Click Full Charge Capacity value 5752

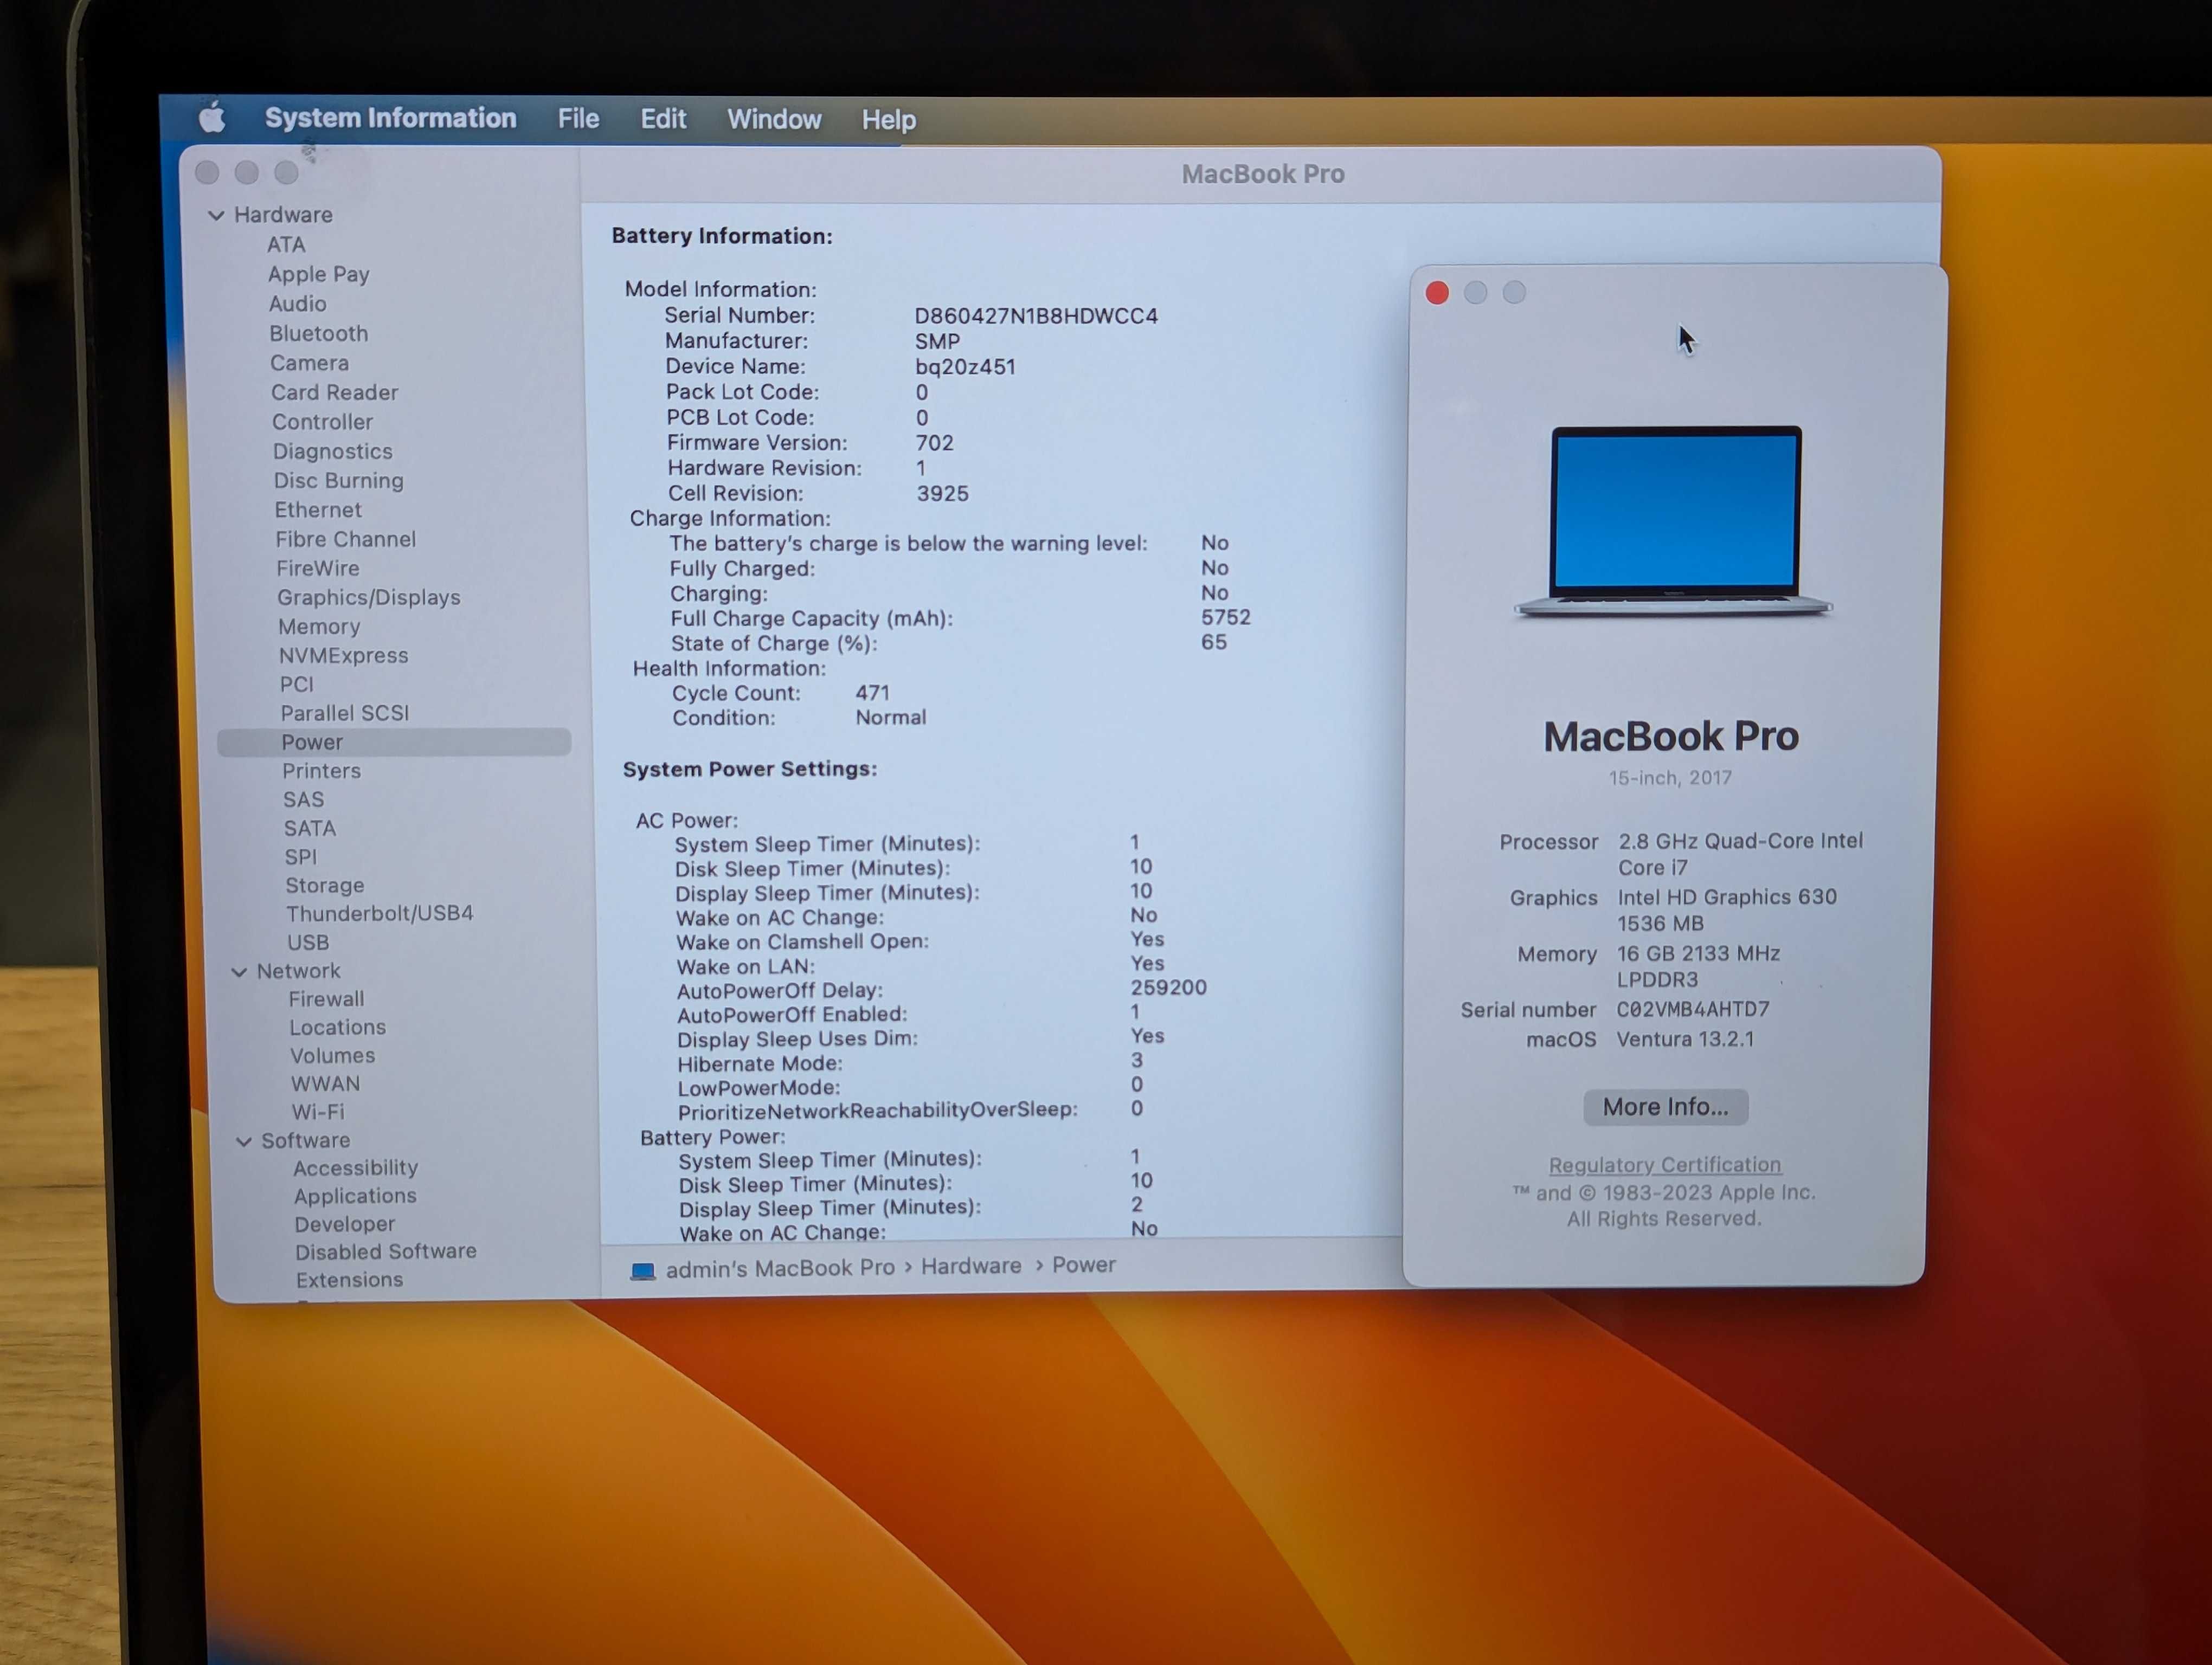point(1225,618)
